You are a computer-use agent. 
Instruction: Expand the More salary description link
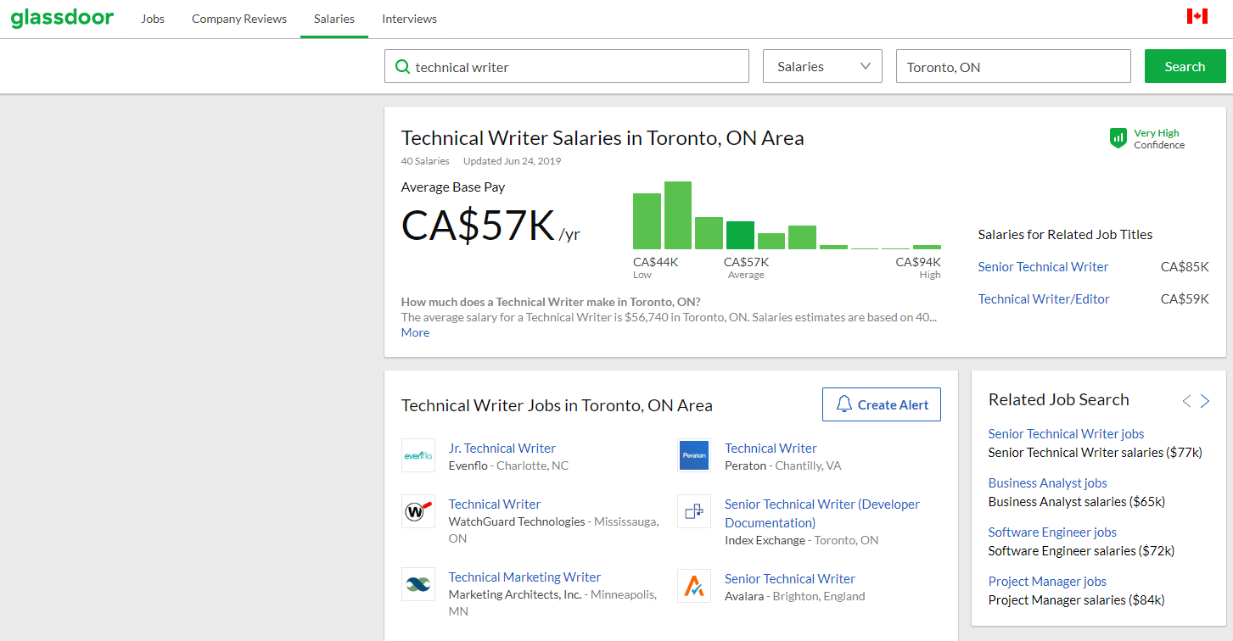(416, 332)
